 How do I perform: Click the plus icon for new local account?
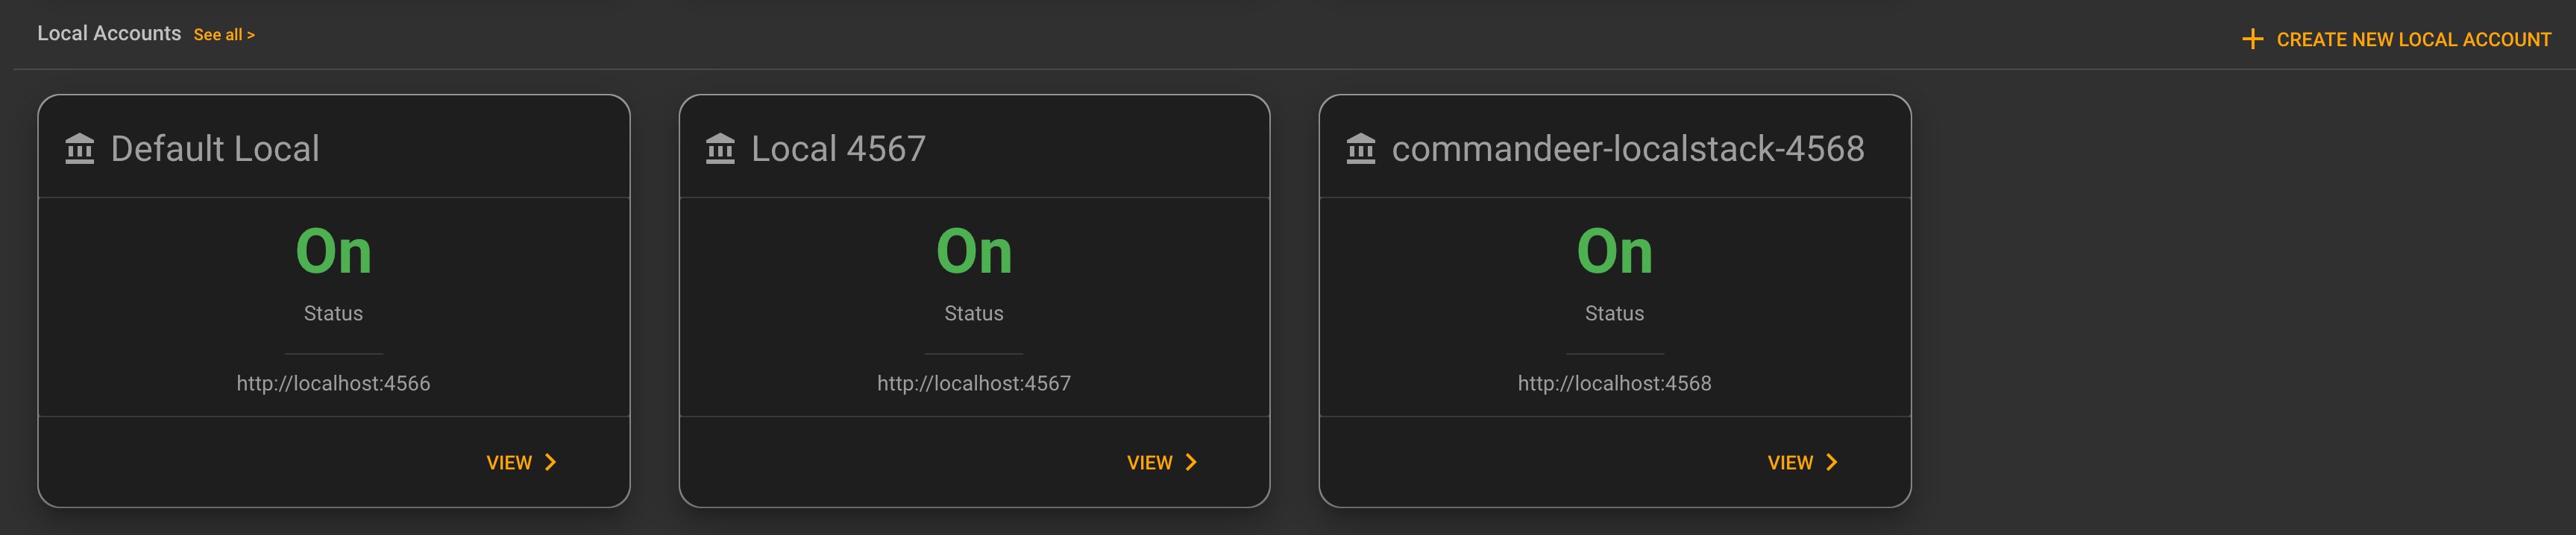(x=2252, y=39)
